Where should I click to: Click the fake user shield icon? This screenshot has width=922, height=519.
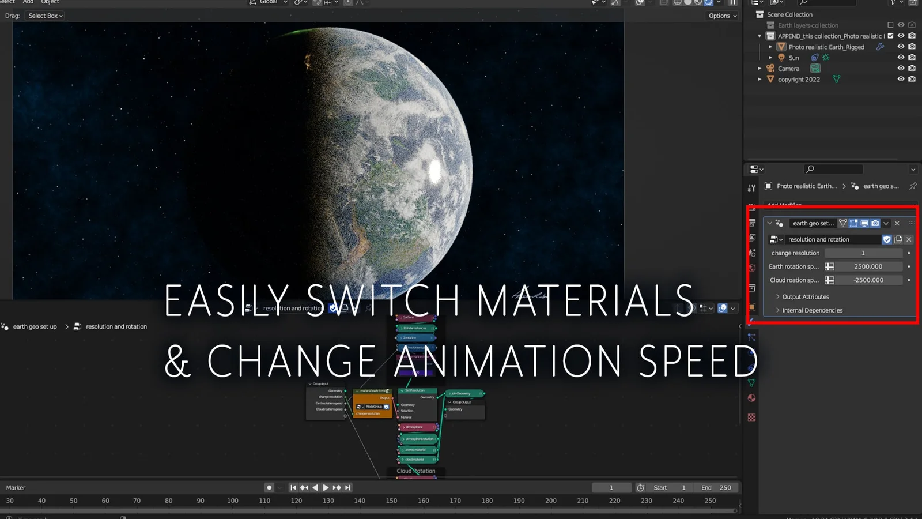pyautogui.click(x=887, y=239)
